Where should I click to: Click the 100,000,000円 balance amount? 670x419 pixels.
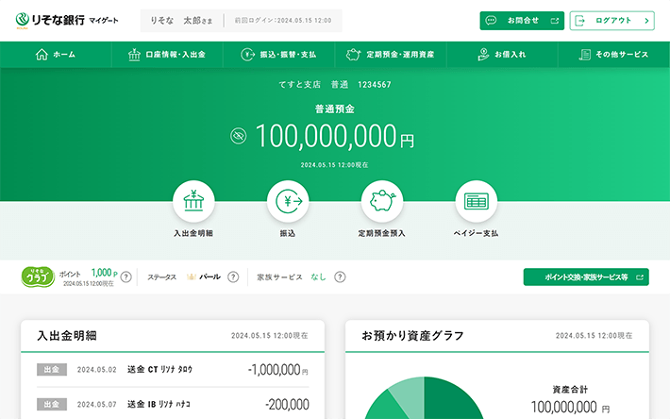coord(335,136)
